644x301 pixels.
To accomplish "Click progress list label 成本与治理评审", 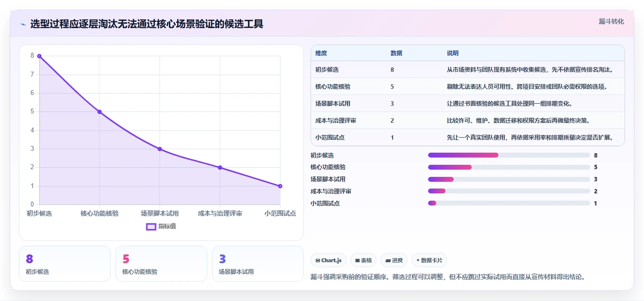I will pos(331,191).
